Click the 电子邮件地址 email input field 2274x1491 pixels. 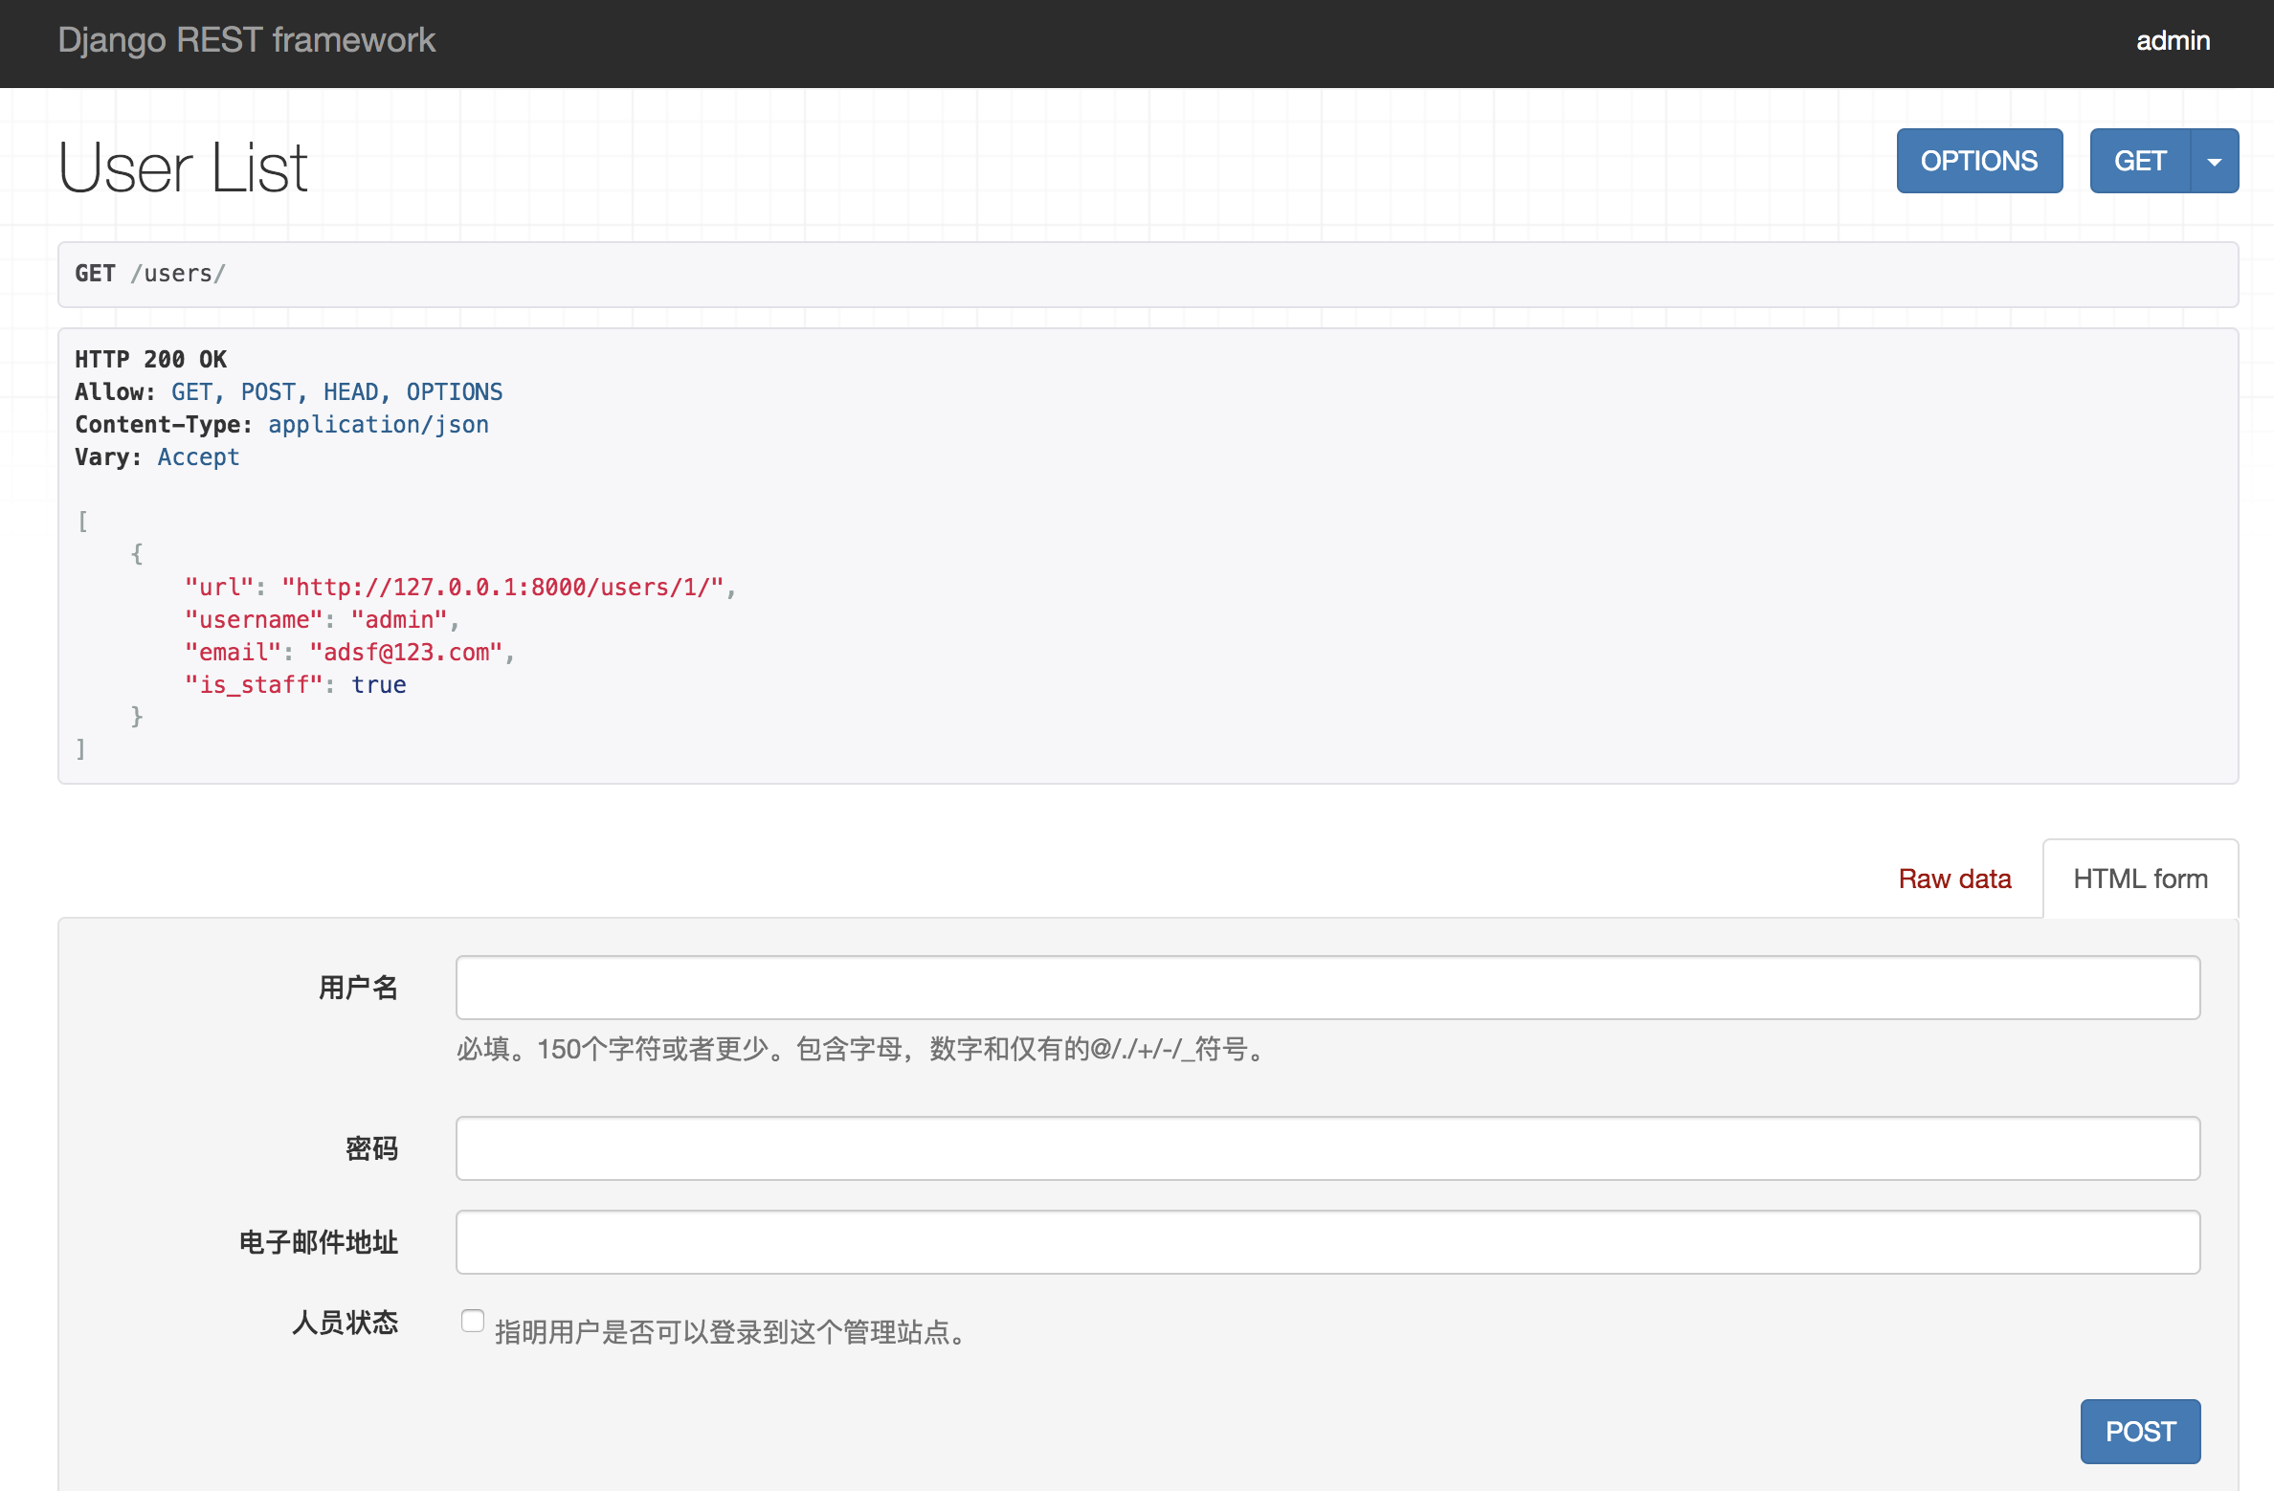[1326, 1241]
